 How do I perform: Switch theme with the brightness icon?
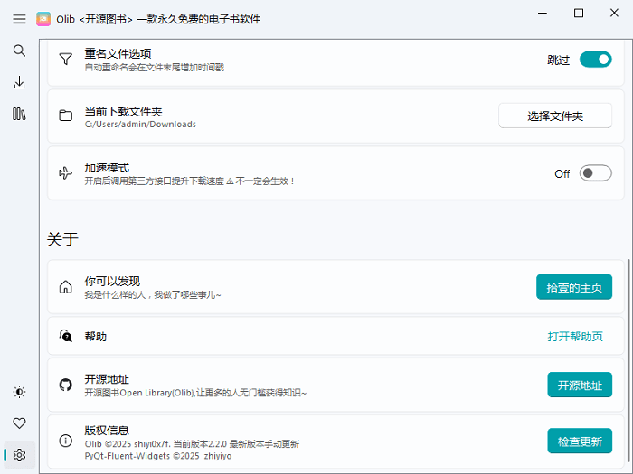19,392
